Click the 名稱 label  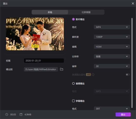(x=8, y=61)
